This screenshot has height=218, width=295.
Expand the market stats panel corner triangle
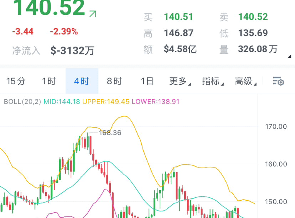pos(289,57)
